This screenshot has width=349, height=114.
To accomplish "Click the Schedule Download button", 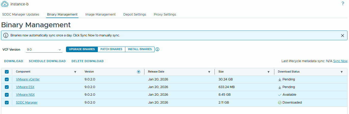I will [x=47, y=61].
